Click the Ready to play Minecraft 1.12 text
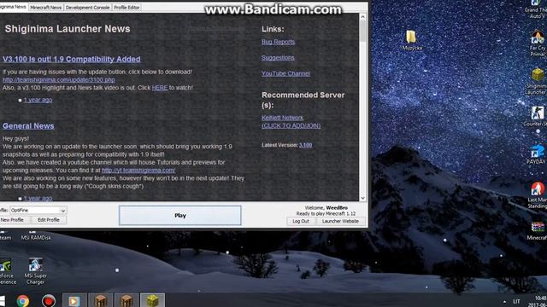Viewport: 547px width, 307px height. (326, 213)
